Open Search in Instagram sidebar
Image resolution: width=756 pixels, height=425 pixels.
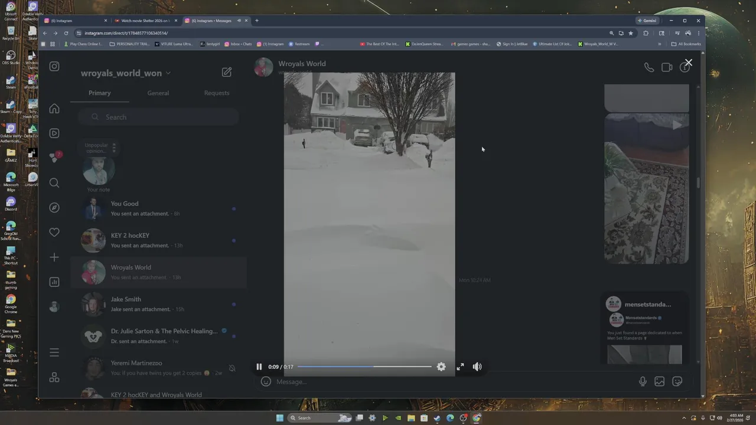pos(54,183)
